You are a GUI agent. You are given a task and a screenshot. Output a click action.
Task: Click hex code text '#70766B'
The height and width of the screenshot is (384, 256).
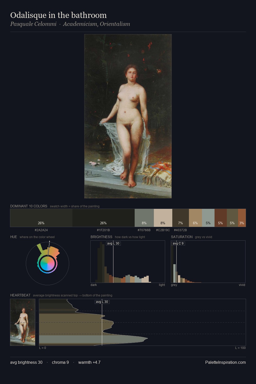click(144, 230)
